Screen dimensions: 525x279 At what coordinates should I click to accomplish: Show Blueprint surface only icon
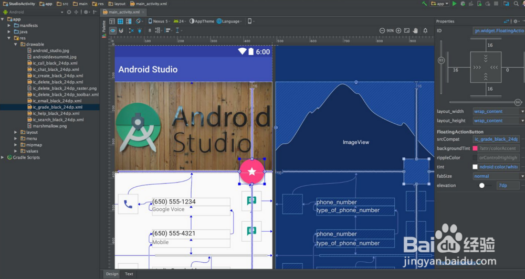pyautogui.click(x=121, y=22)
